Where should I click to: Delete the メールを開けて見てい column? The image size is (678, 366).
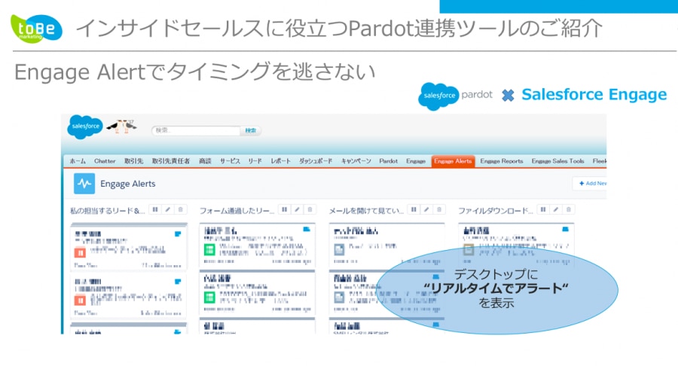[439, 210]
